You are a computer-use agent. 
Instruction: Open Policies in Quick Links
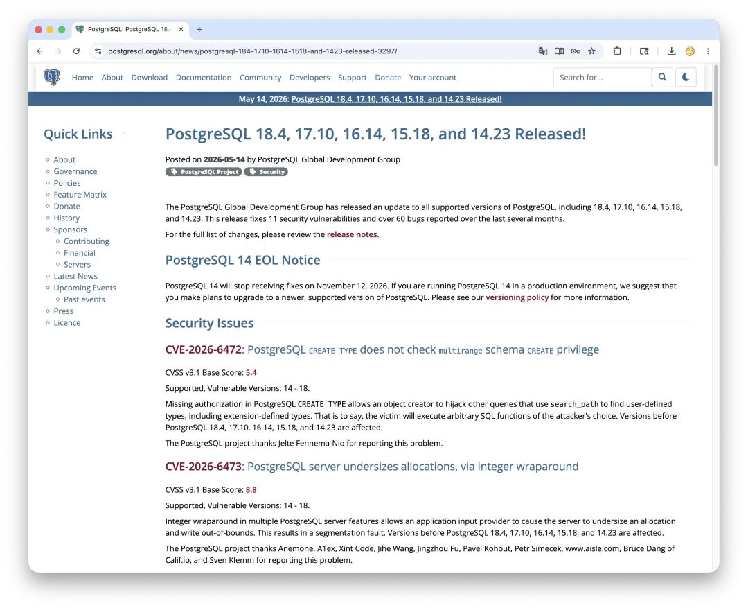point(66,183)
